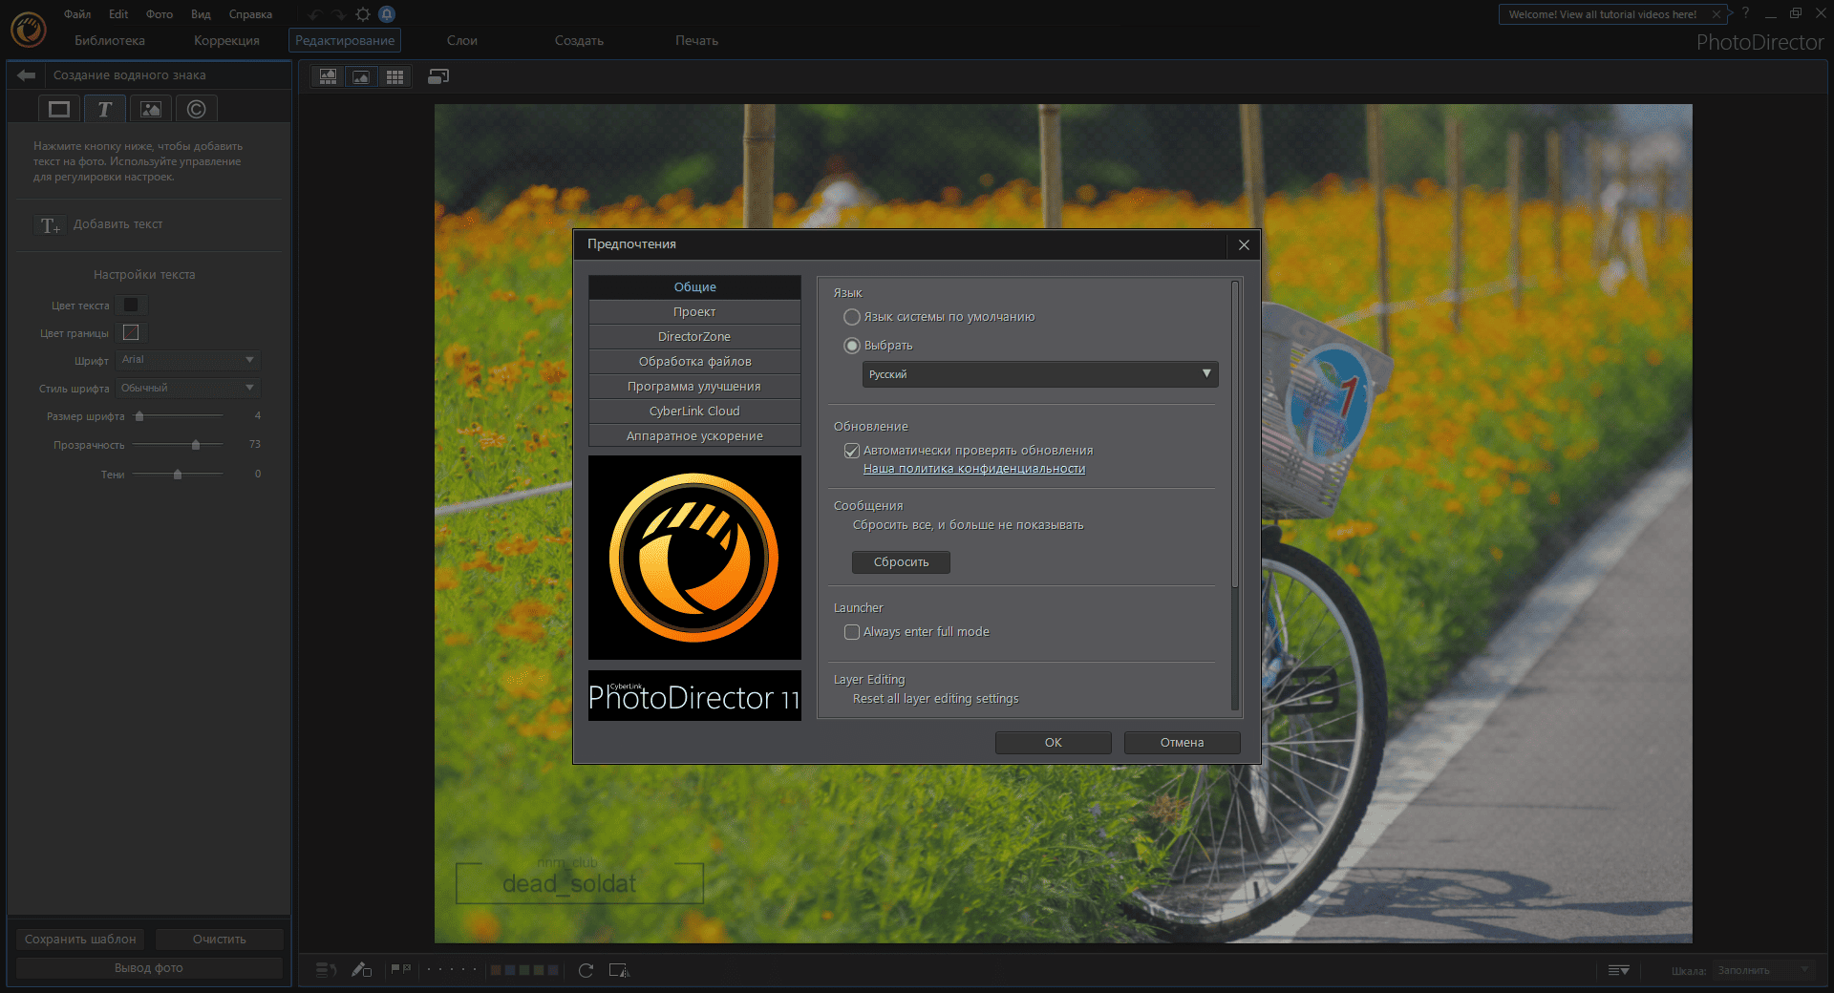This screenshot has height=993, width=1834.
Task: Open the Шкала Заполнить zoom dropdown
Action: click(1763, 970)
